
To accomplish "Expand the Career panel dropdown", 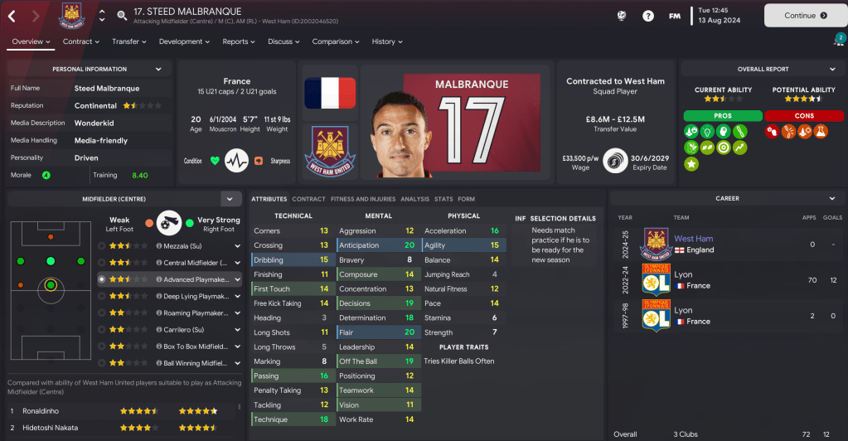I will point(831,199).
